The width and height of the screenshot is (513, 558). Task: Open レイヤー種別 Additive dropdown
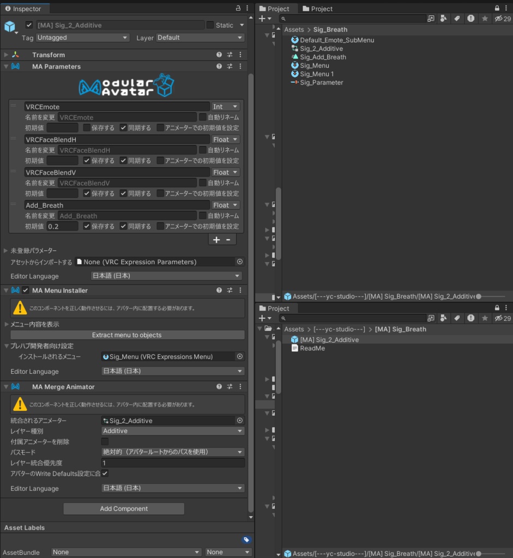[x=173, y=431]
